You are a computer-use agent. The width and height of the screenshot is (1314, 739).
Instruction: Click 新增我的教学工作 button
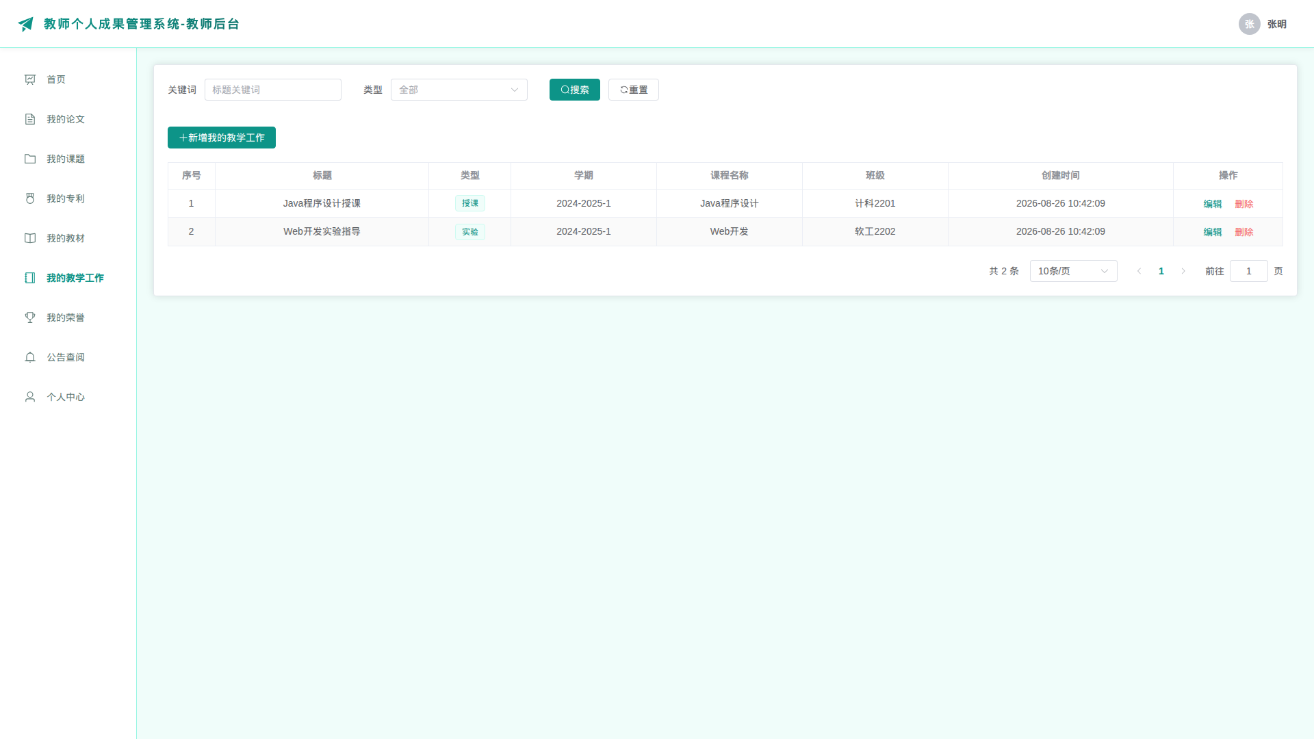(x=222, y=138)
